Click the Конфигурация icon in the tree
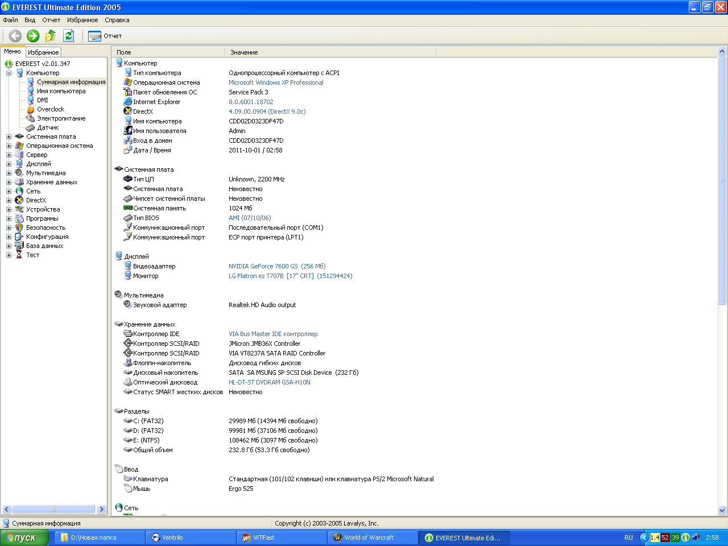Viewport: 728px width, 546px height. tap(19, 237)
